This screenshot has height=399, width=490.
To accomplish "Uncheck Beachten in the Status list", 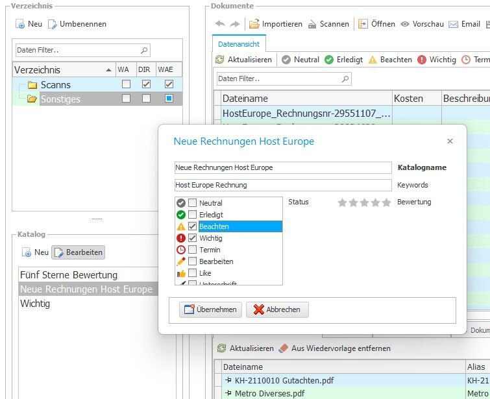I will point(193,226).
